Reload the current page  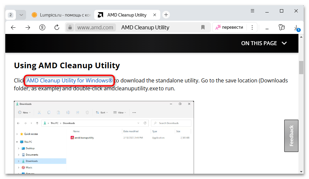coord(57,27)
